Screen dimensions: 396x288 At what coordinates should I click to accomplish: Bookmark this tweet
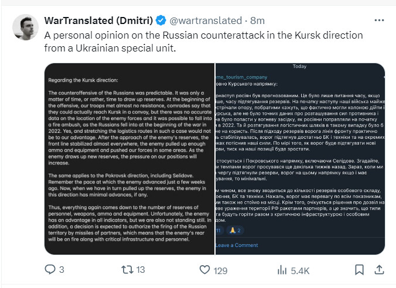(359, 270)
